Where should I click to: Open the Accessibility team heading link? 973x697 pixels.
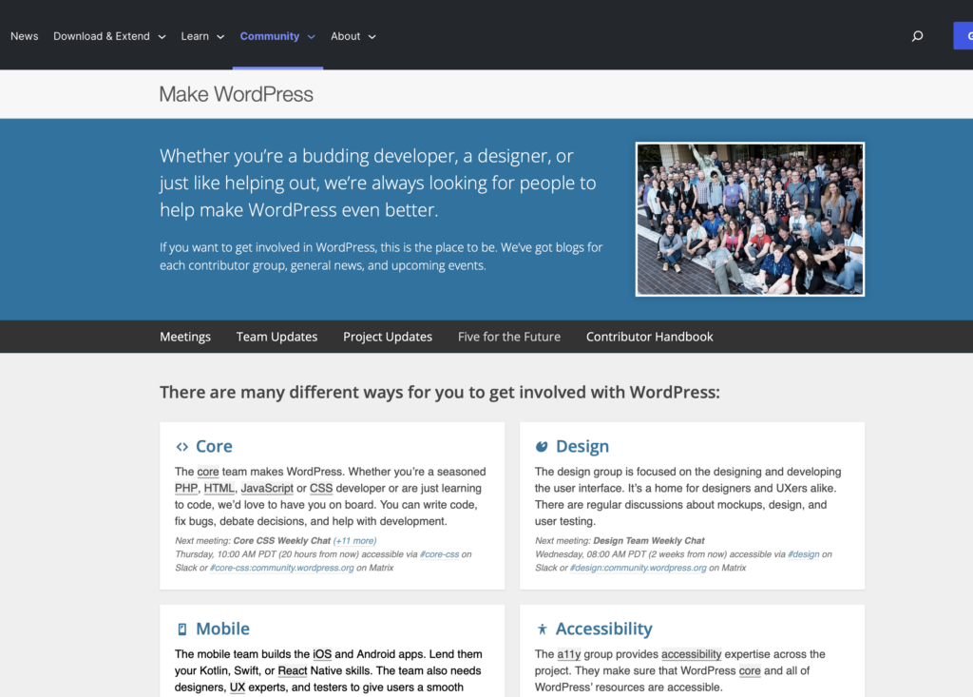coord(603,629)
